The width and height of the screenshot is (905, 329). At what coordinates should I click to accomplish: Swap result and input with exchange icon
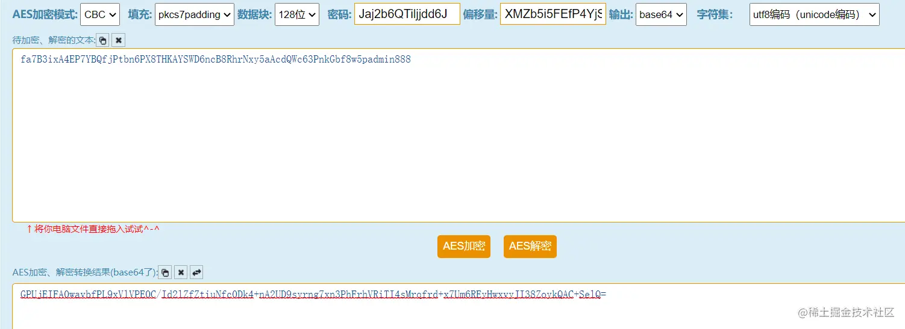pos(196,272)
